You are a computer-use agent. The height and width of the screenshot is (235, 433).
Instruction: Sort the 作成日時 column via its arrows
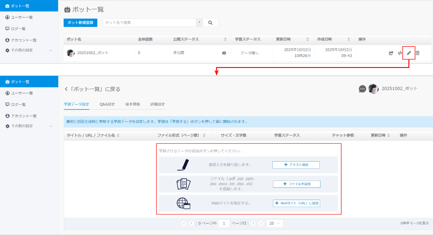[348, 39]
